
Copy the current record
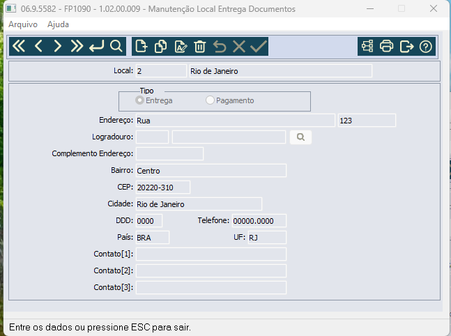click(160, 46)
